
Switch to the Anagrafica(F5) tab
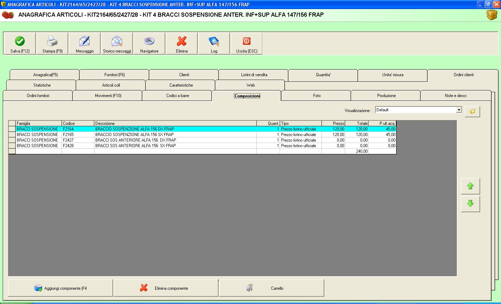(x=45, y=75)
